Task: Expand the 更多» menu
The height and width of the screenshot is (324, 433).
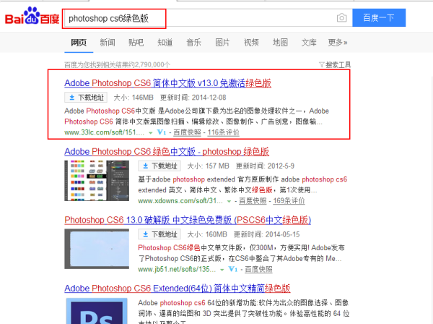Action: 338,43
